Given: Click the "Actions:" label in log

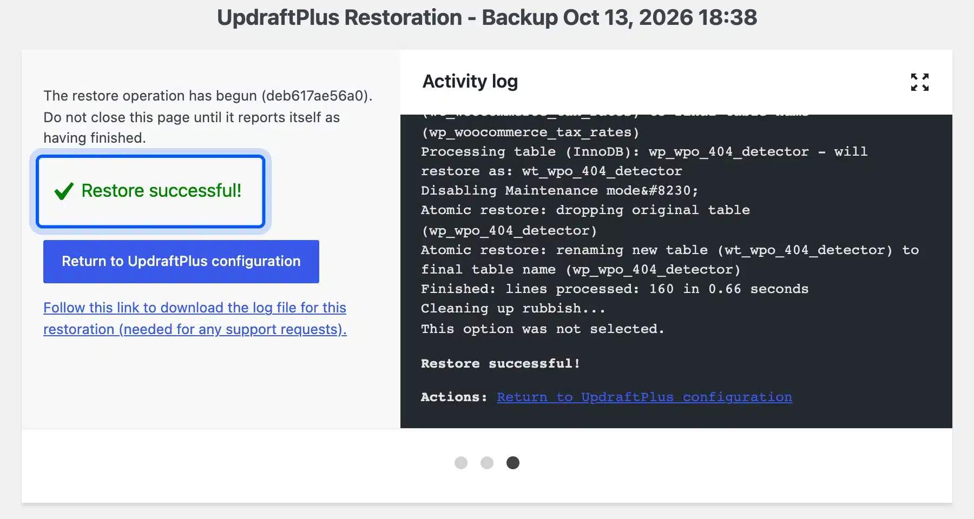Looking at the screenshot, I should point(454,397).
